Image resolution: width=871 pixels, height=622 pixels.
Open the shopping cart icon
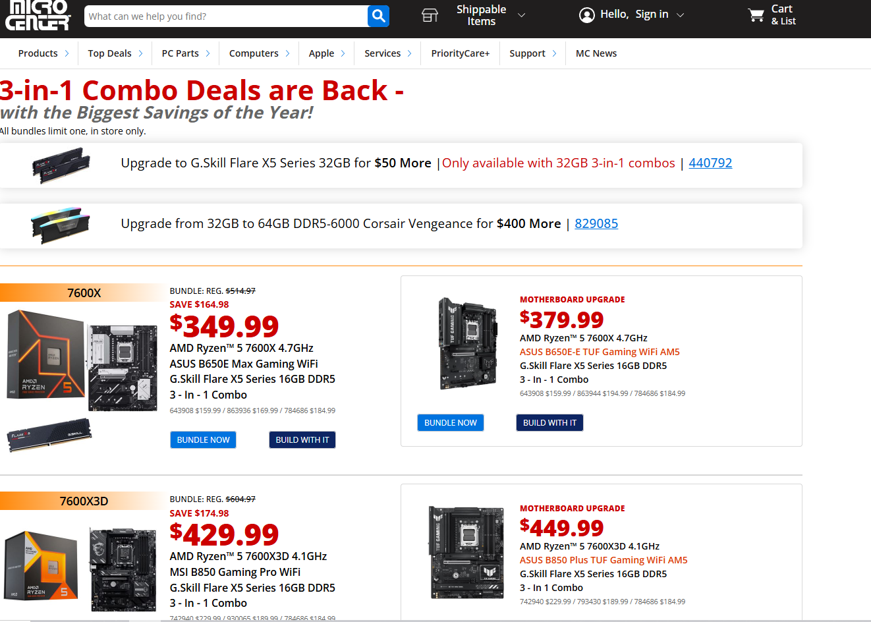pyautogui.click(x=756, y=15)
